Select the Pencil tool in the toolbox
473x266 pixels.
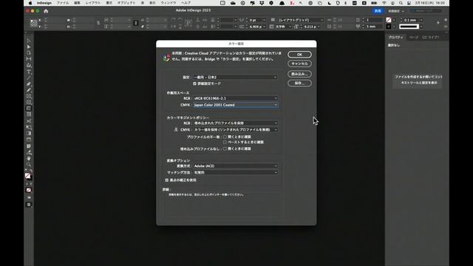pyautogui.click(x=29, y=90)
